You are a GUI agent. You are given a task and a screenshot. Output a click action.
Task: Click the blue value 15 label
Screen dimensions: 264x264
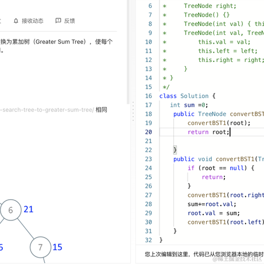point(57,247)
